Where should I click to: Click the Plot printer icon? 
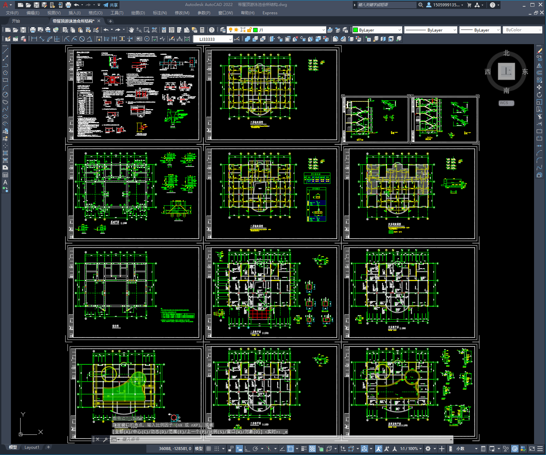click(x=33, y=30)
